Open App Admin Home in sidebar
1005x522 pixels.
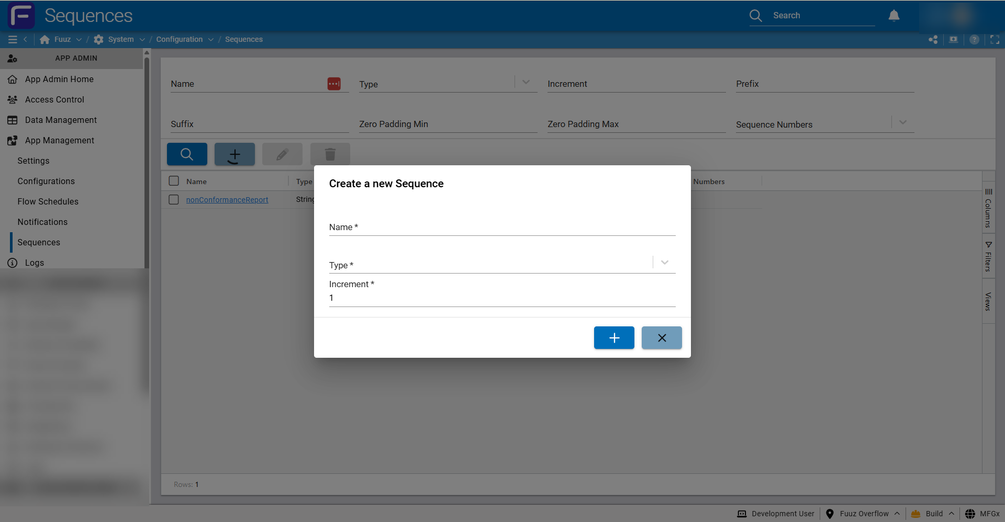(x=72, y=79)
